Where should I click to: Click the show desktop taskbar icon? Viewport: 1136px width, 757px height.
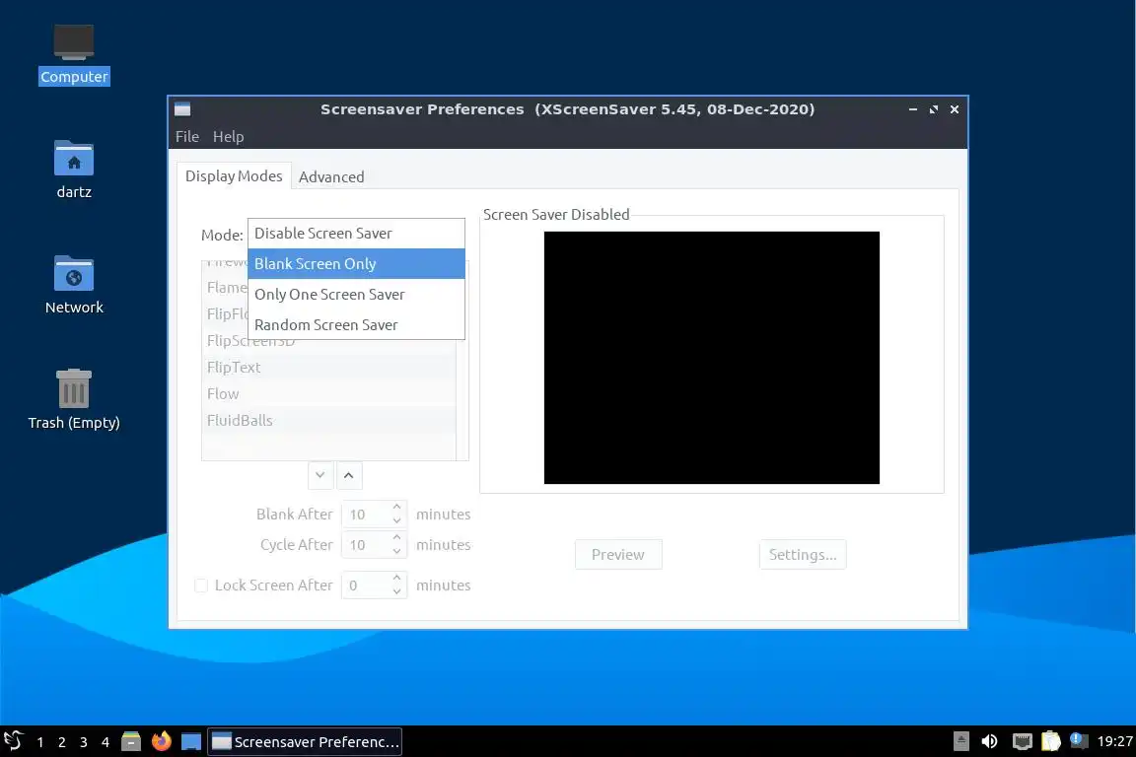pos(191,741)
